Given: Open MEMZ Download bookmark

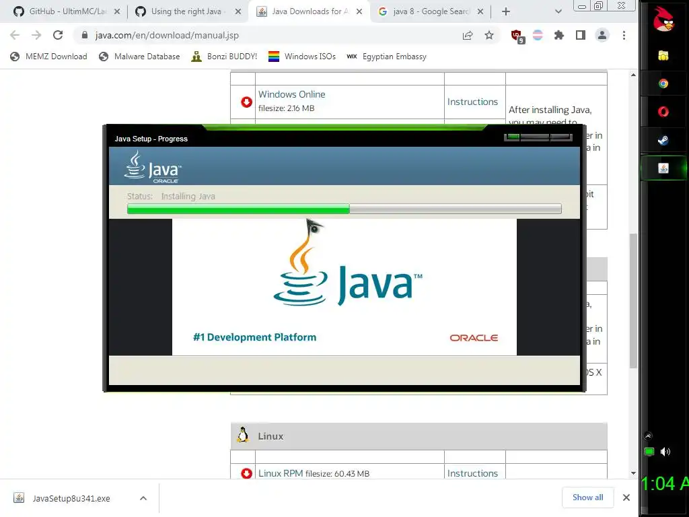Looking at the screenshot, I should (x=48, y=57).
